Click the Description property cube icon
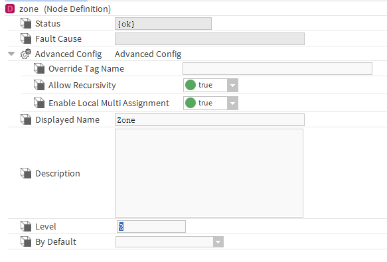The height and width of the screenshot is (262, 387). 26,173
